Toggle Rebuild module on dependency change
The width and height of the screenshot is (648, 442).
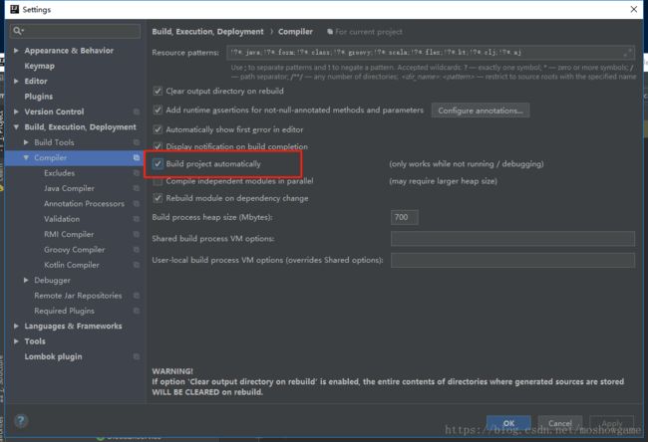click(x=158, y=198)
